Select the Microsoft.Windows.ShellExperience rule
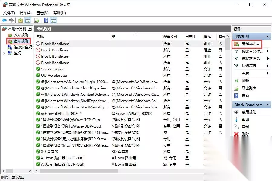 click(130, 101)
